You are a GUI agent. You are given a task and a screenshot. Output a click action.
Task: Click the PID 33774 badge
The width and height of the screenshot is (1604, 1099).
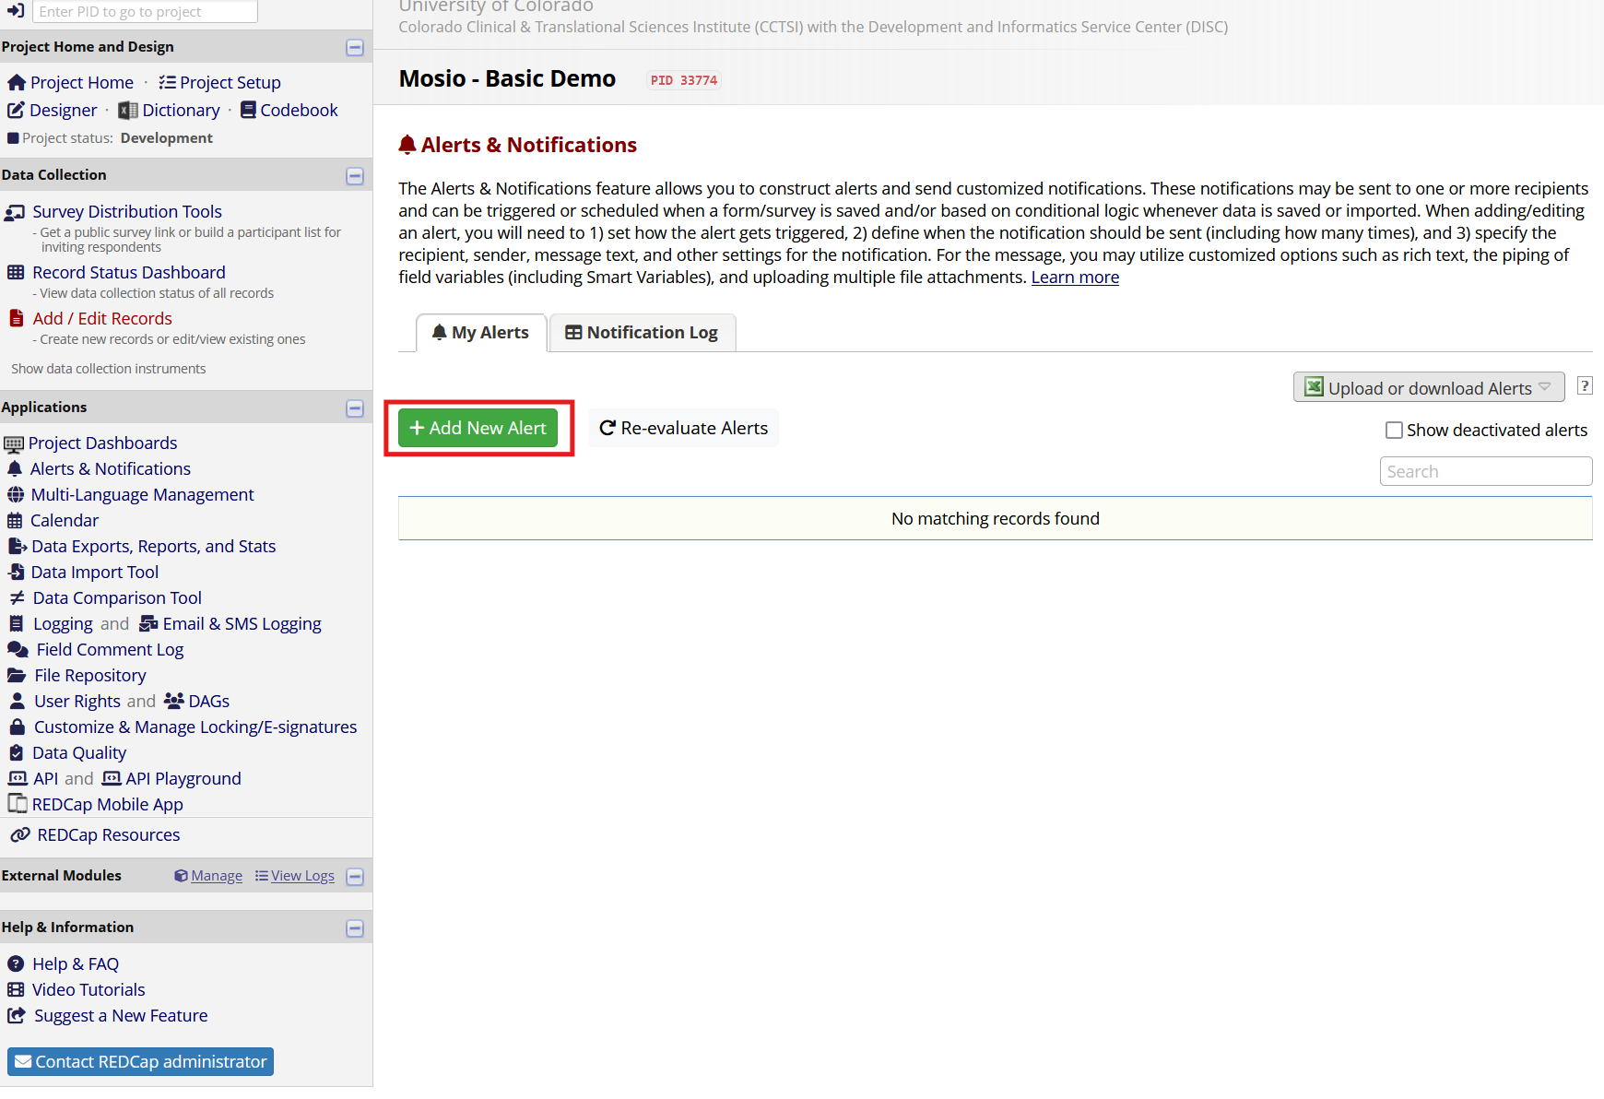click(684, 80)
